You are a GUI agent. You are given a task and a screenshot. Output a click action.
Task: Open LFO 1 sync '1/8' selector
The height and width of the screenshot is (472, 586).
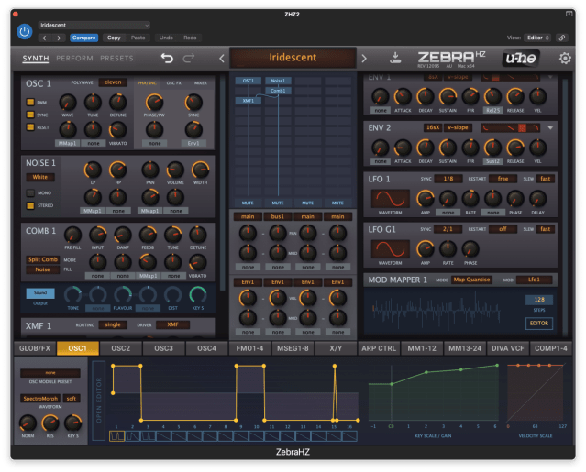coord(448,179)
